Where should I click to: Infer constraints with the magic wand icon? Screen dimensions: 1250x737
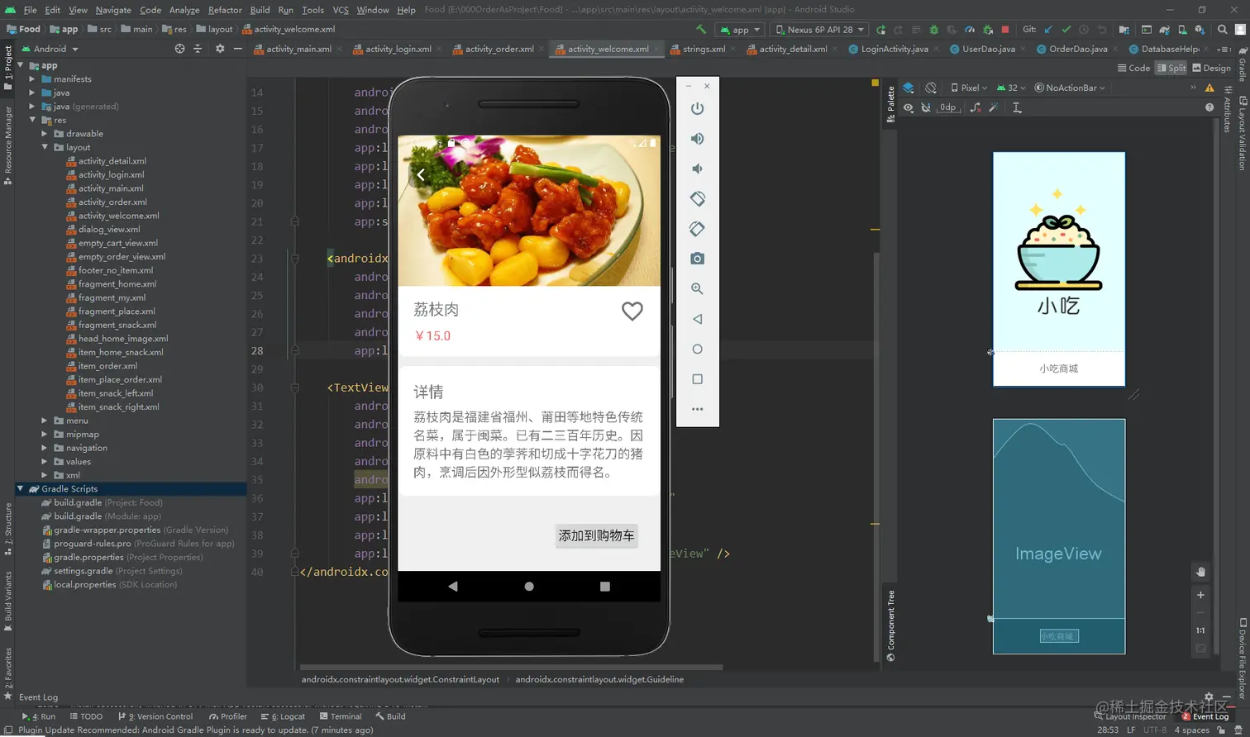994,107
